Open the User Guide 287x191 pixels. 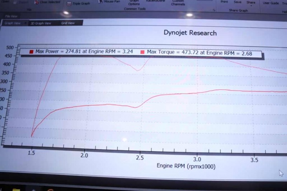pos(271,3)
